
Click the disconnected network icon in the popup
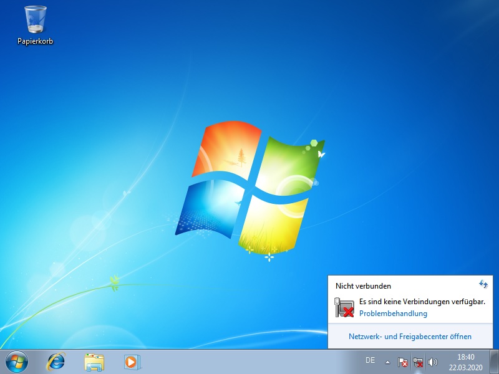coord(344,307)
